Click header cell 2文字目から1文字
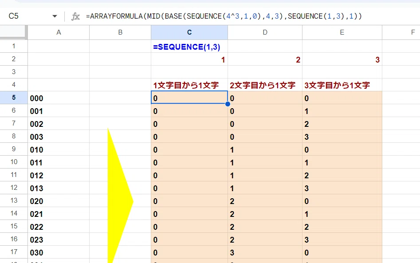The width and height of the screenshot is (420, 263). point(265,85)
